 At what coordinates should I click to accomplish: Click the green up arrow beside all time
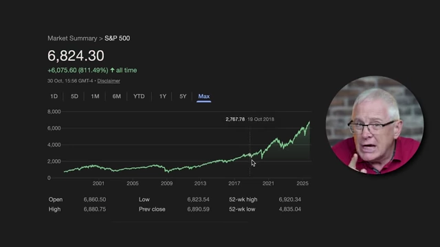(112, 70)
